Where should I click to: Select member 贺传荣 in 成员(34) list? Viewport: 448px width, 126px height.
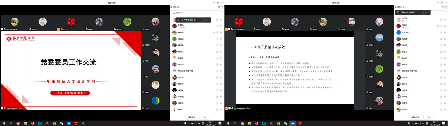421,84
